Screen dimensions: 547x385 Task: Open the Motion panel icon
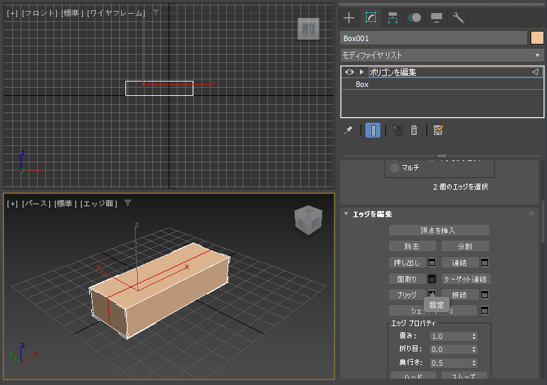415,18
